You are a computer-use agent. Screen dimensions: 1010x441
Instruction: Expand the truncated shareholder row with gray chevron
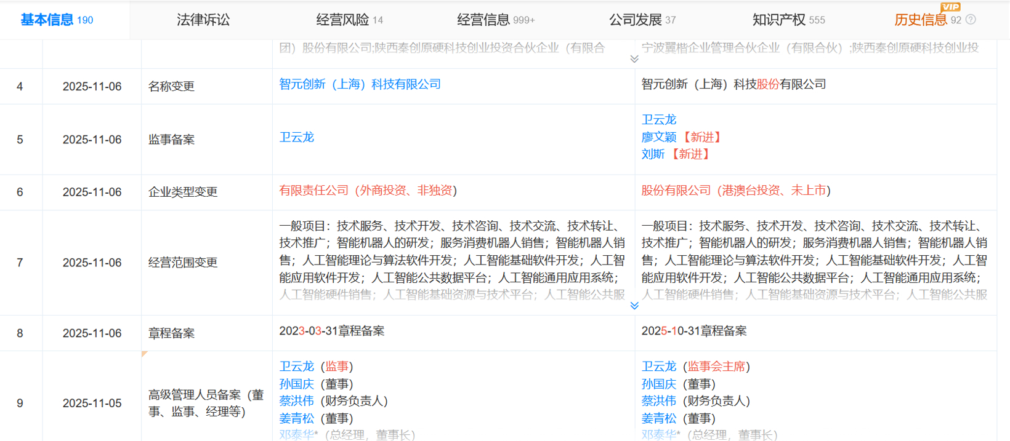click(x=634, y=59)
